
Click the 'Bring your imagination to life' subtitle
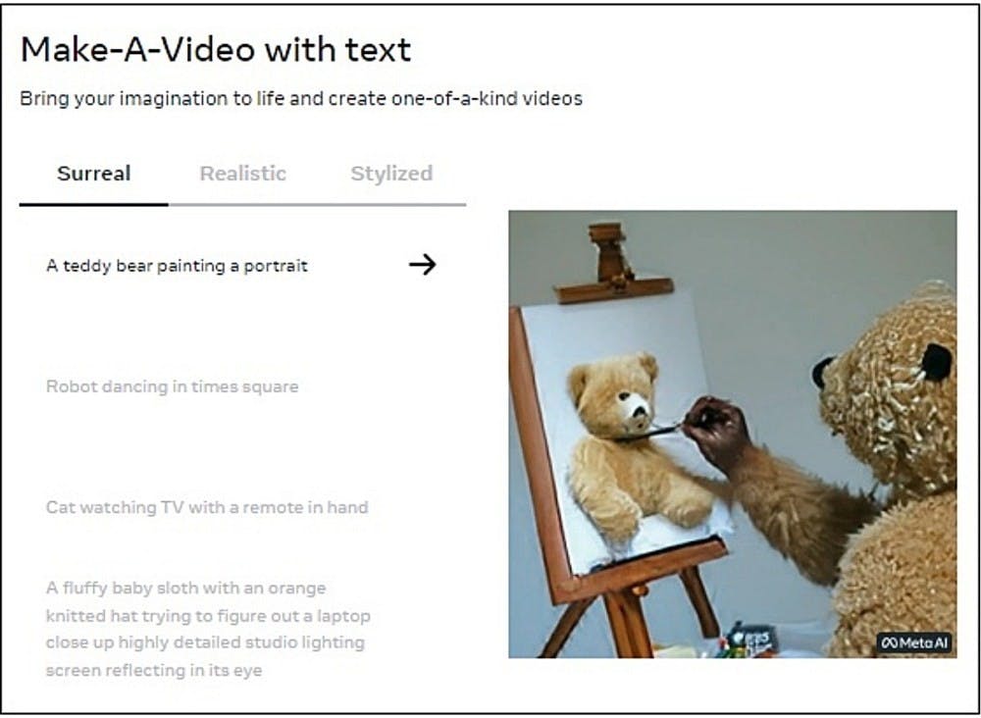pos(301,99)
